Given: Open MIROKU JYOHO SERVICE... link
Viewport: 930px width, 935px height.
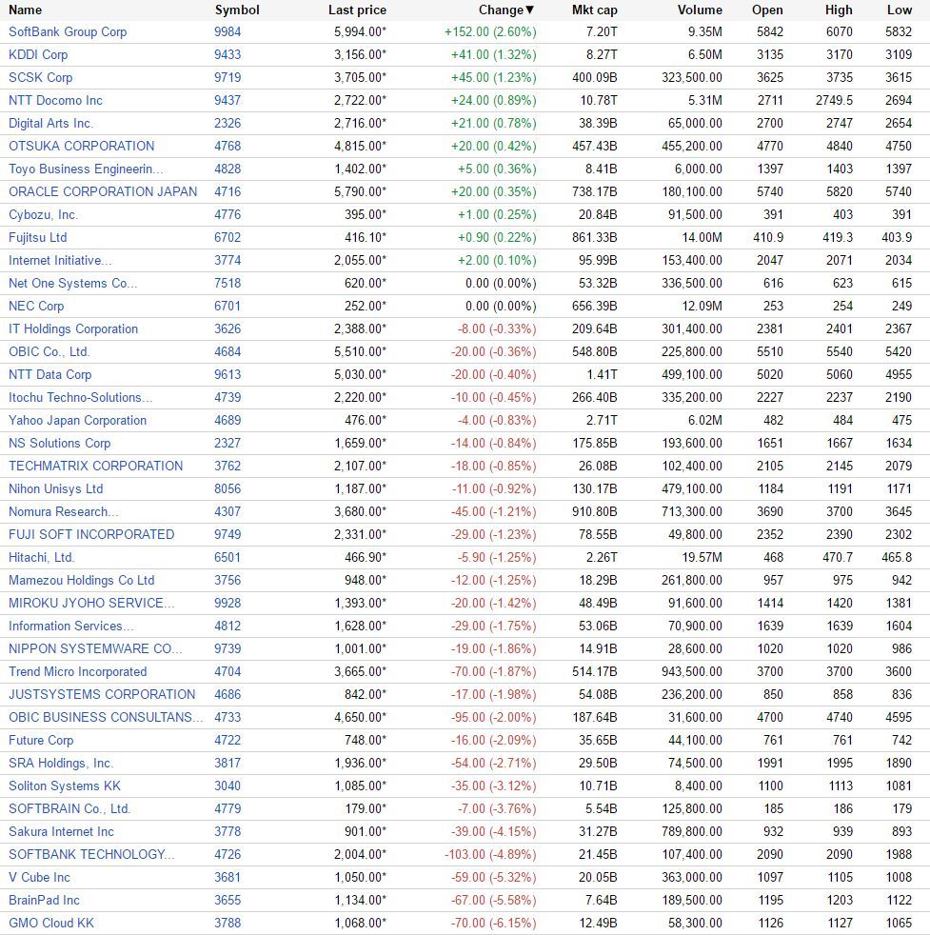Looking at the screenshot, I should click(x=91, y=604).
